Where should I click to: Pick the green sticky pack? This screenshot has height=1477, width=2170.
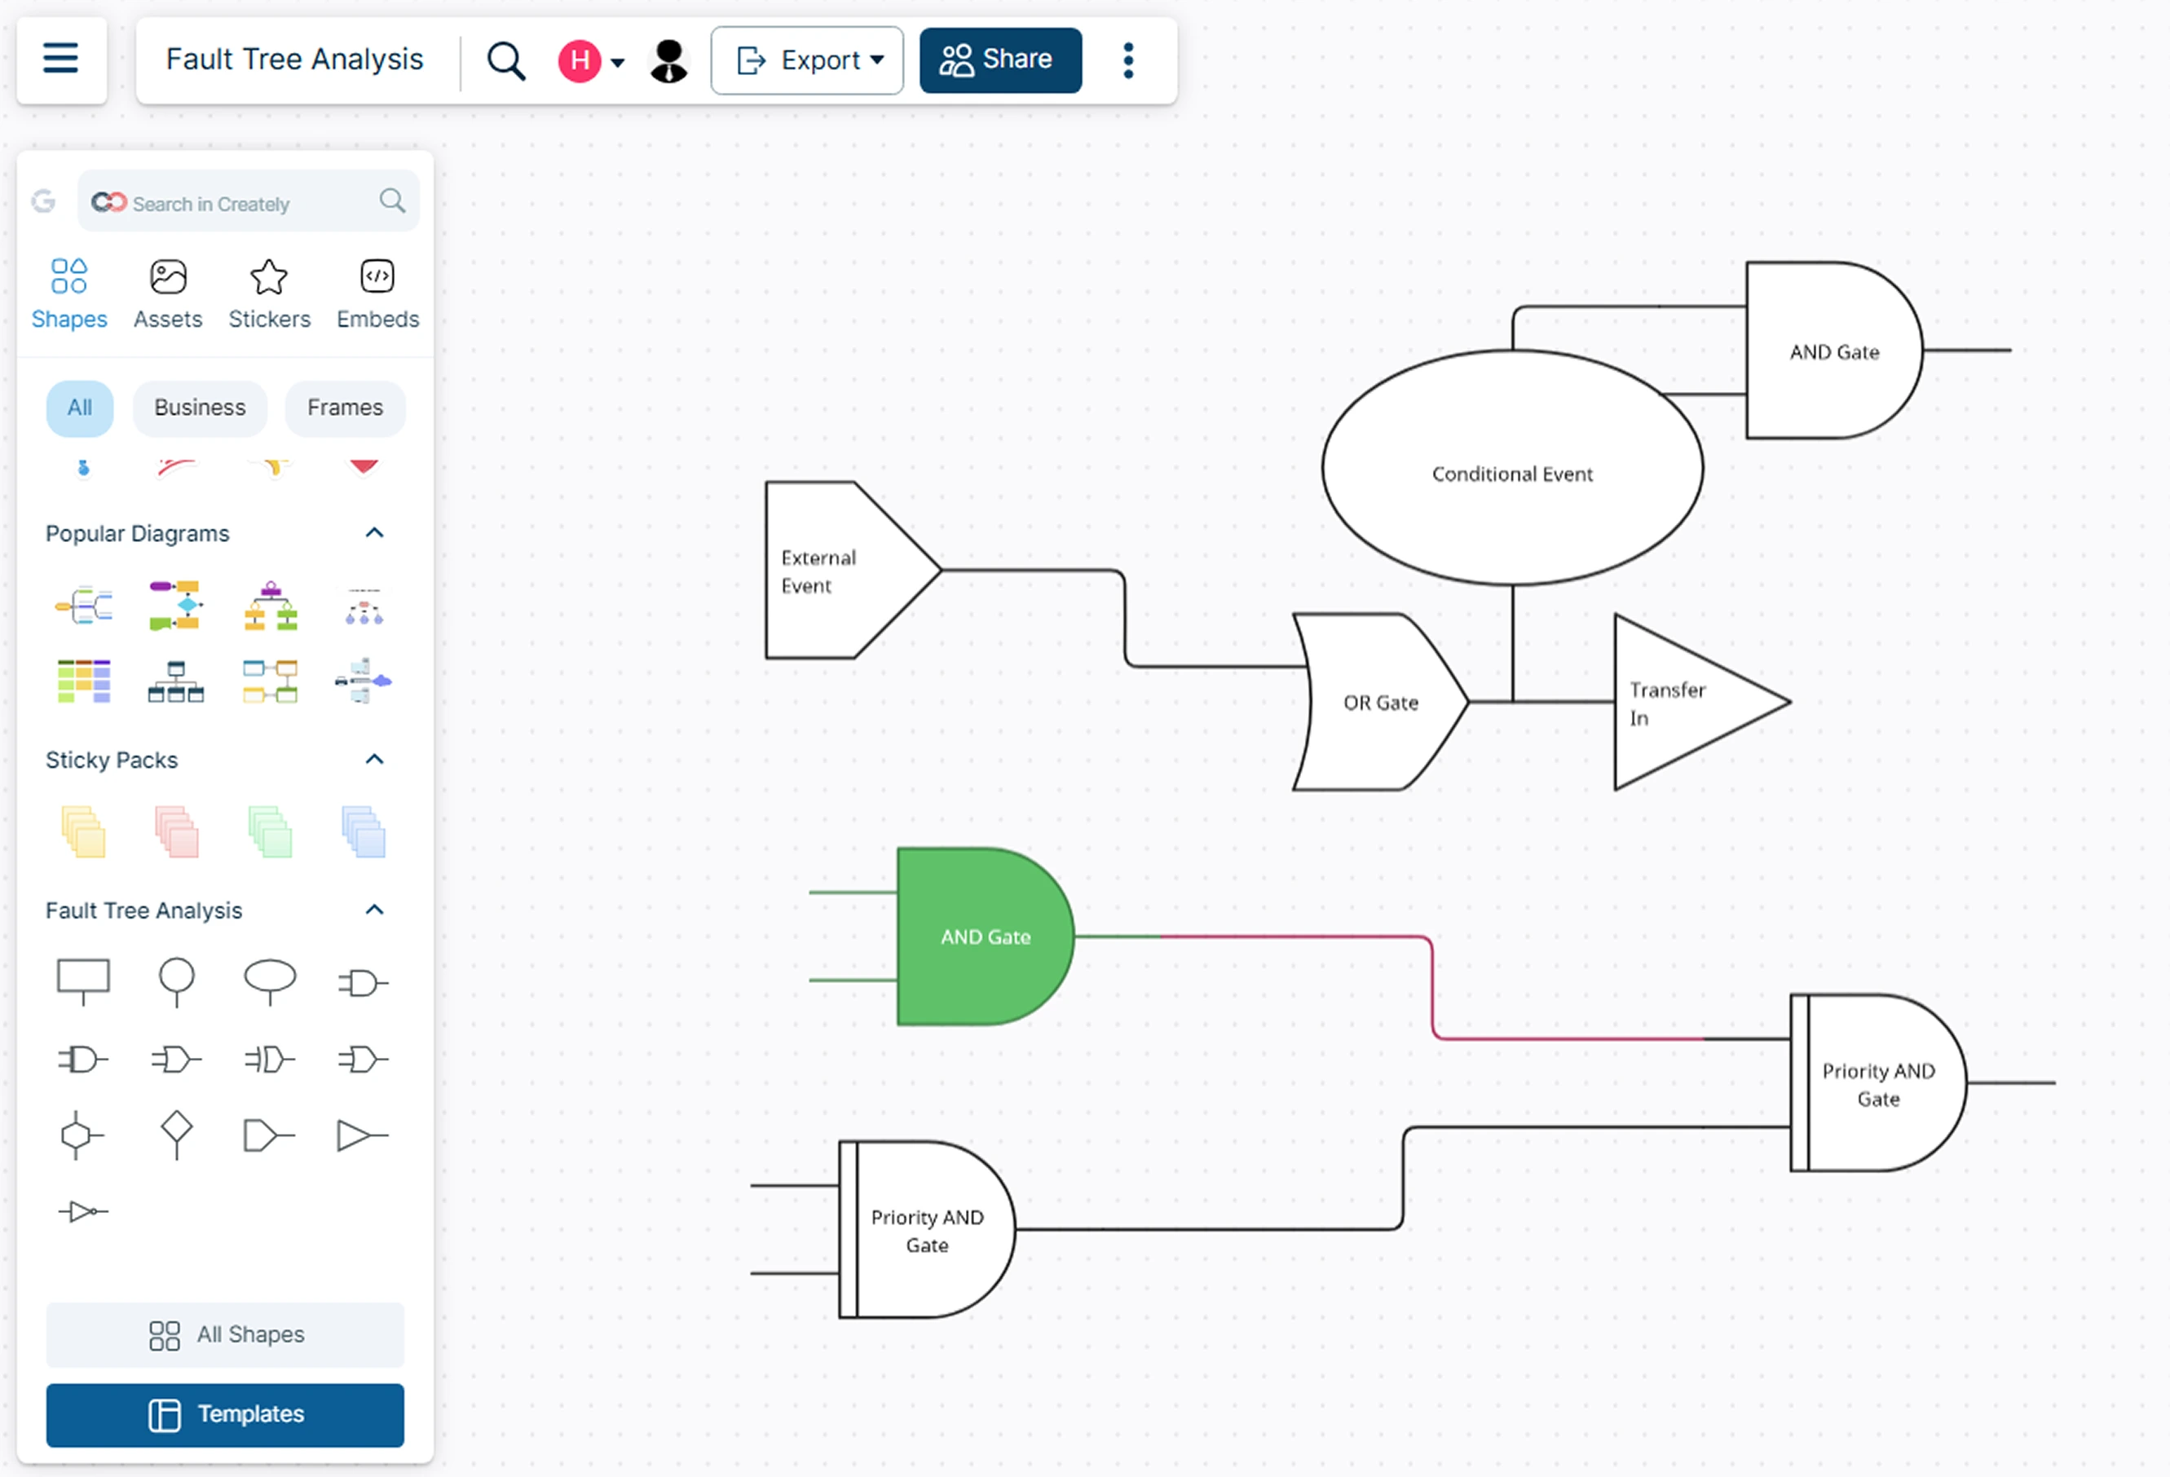270,832
